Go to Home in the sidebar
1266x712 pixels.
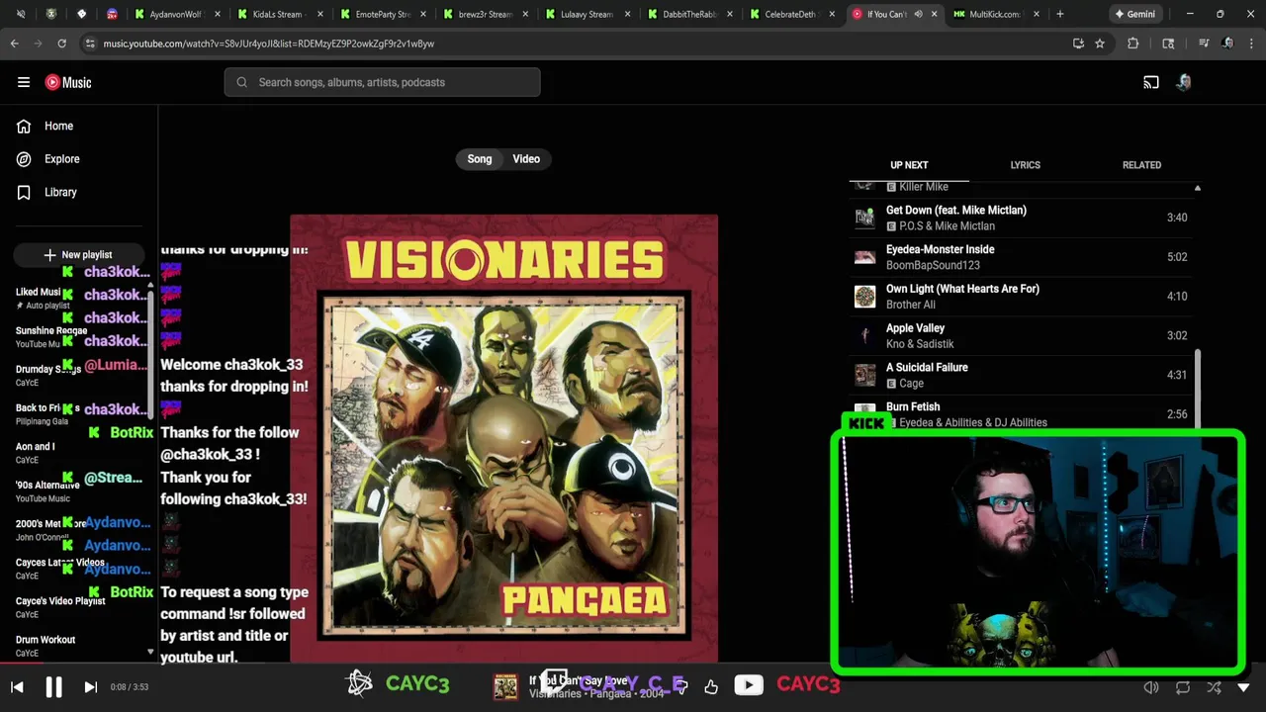(x=45, y=126)
